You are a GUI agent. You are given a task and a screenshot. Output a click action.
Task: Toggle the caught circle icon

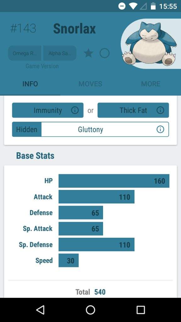(104, 53)
